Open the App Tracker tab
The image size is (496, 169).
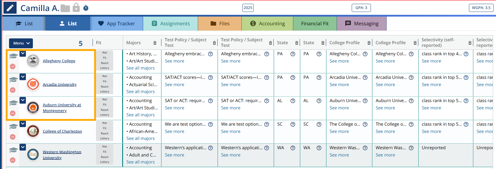116,24
